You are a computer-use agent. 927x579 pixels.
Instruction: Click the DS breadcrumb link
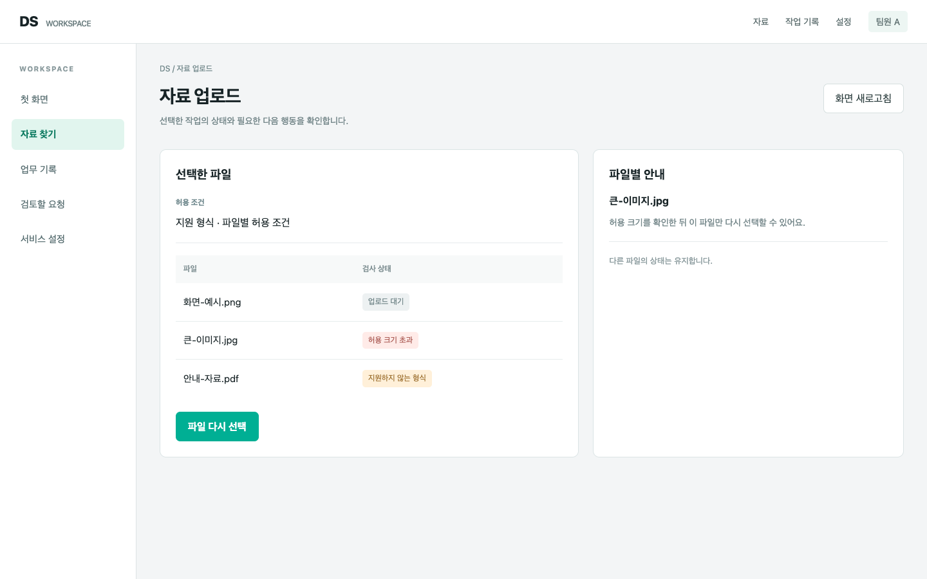coord(165,69)
